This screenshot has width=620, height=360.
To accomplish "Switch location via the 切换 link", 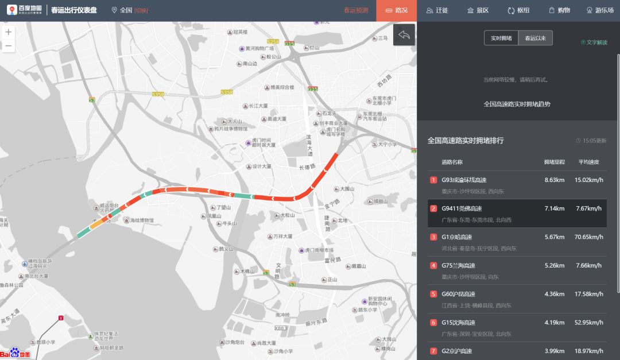I will tap(141, 10).
